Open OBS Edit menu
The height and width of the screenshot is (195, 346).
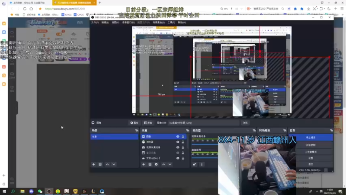[105, 23]
